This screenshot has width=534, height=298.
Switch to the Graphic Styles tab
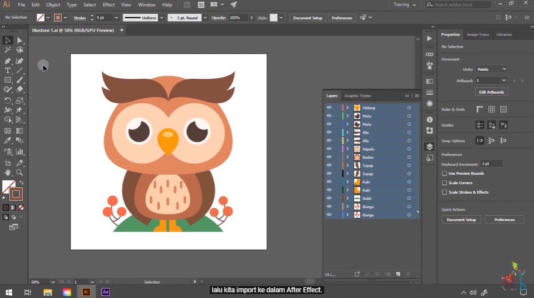tap(357, 96)
